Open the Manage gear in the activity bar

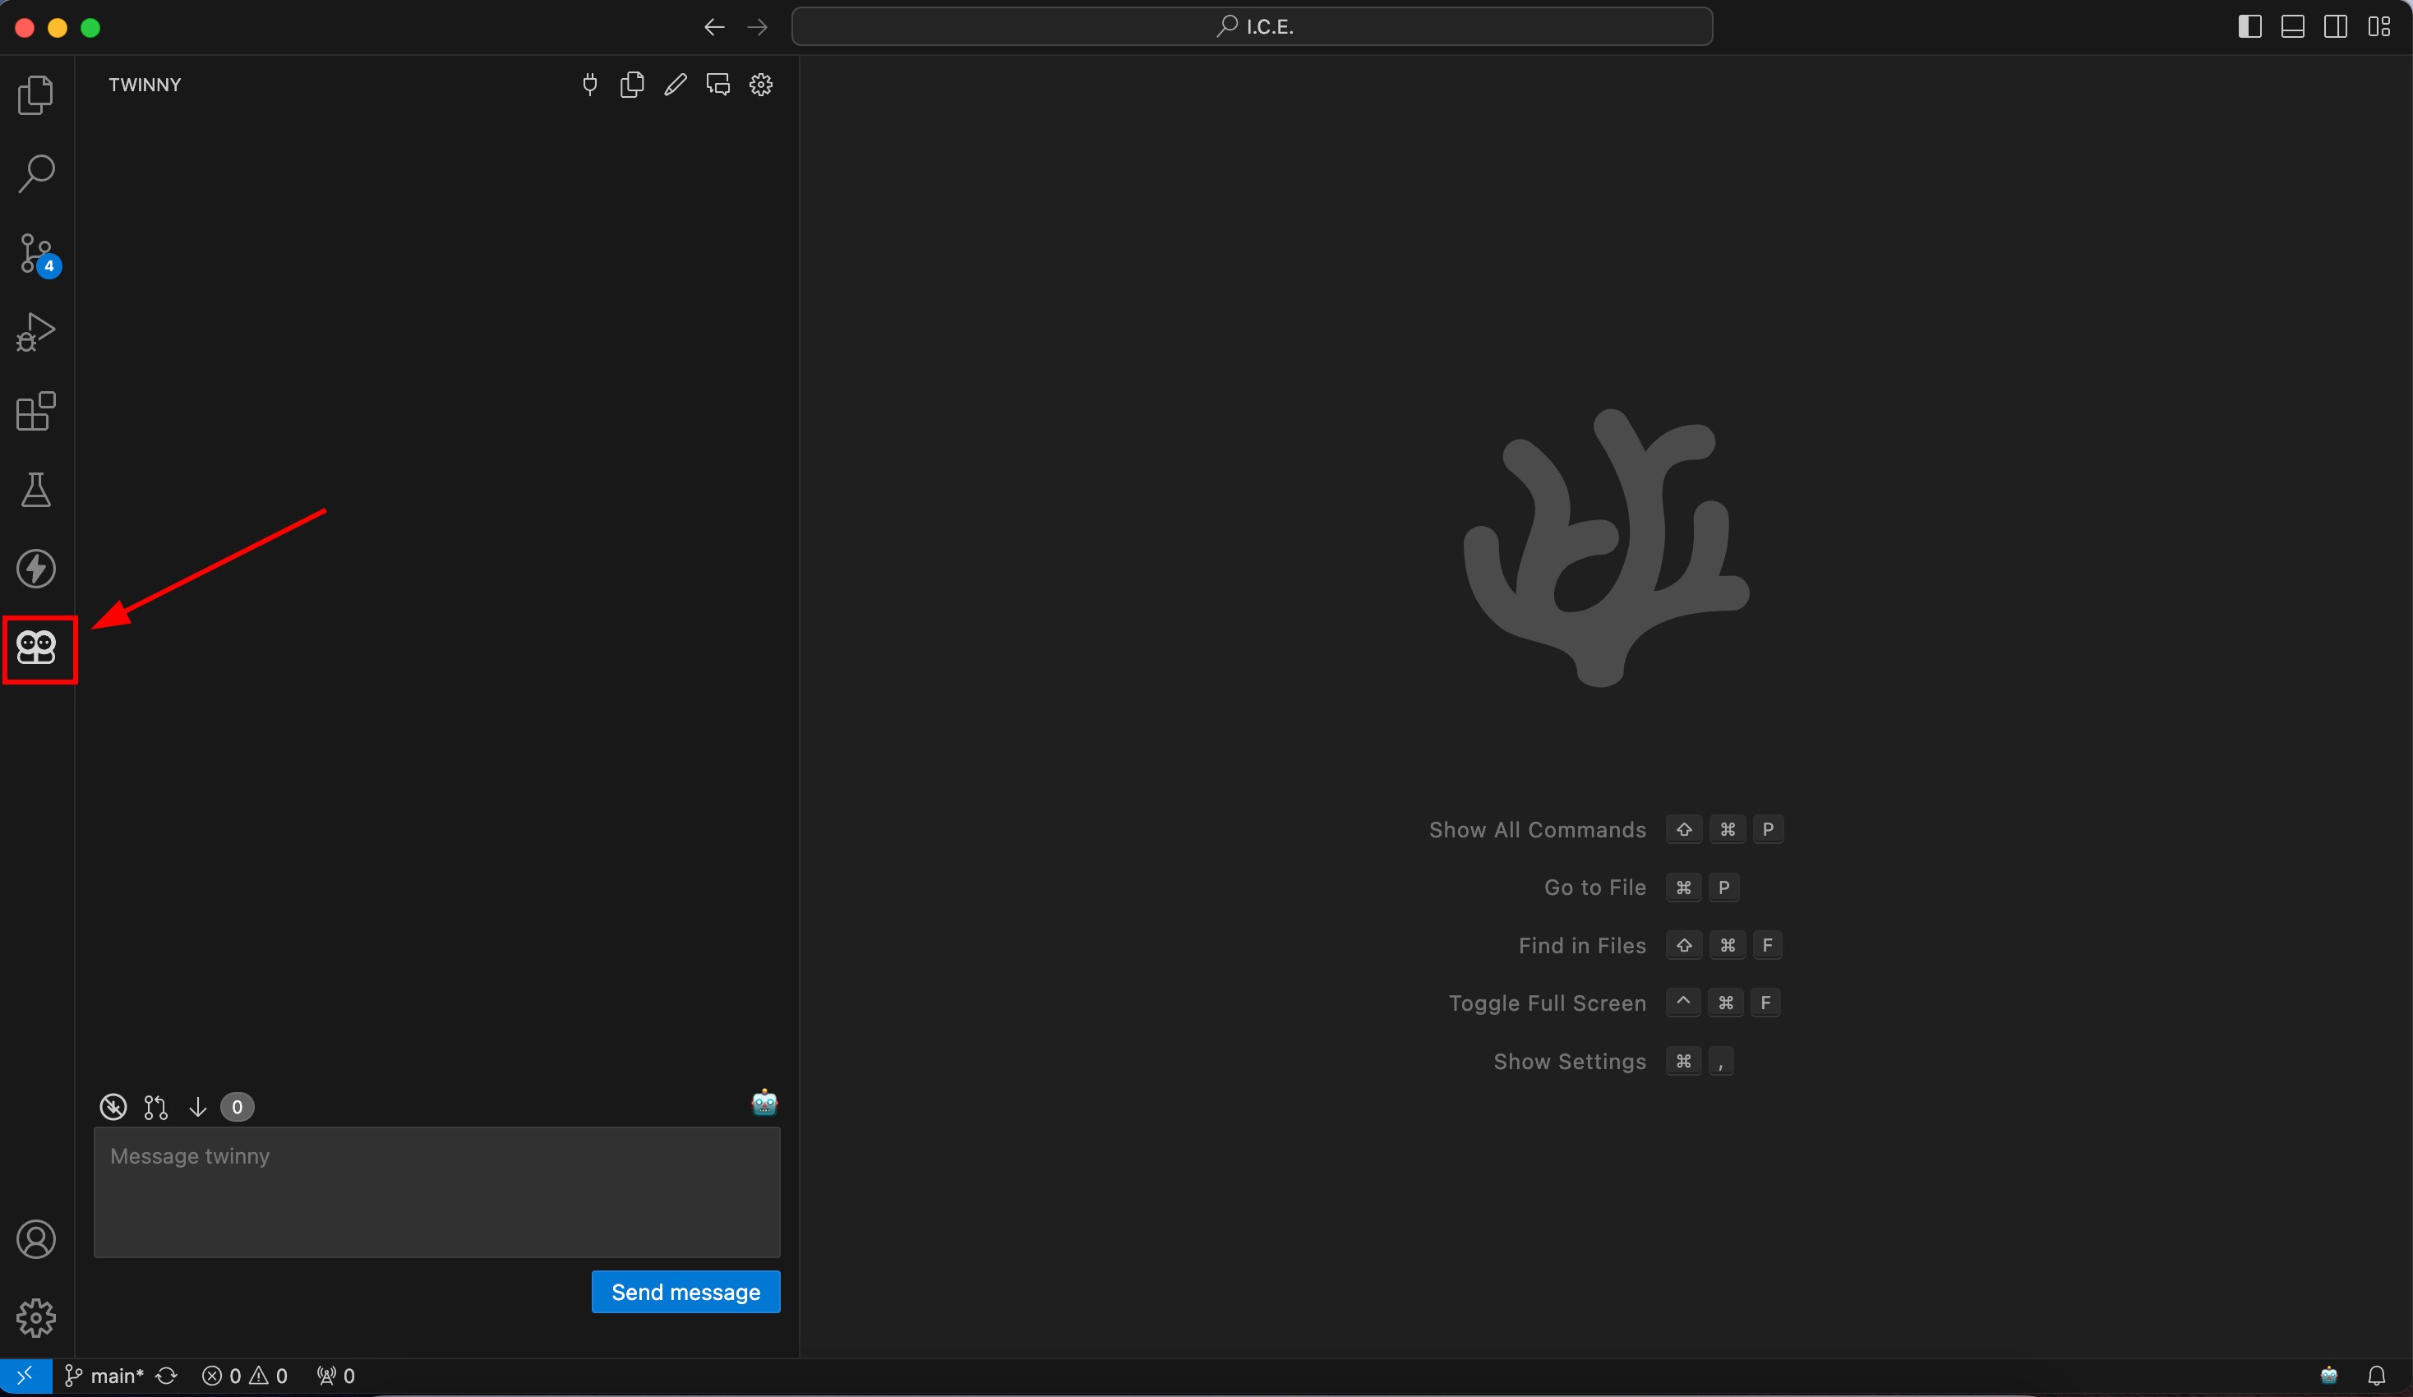coord(36,1318)
